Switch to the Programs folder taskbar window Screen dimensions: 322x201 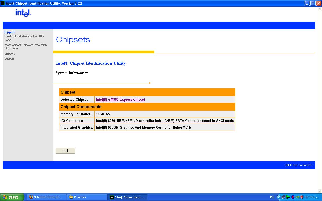(x=87, y=197)
